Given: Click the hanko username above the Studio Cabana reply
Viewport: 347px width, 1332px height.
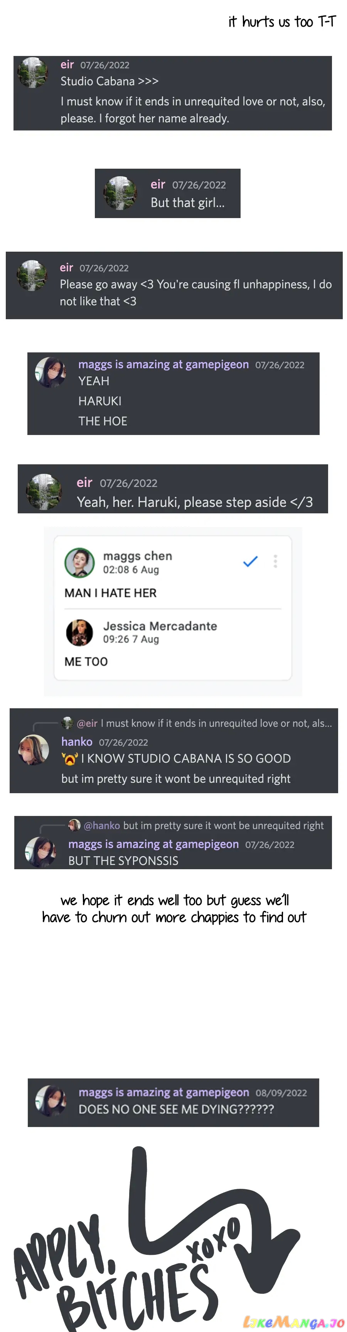Looking at the screenshot, I should 77,742.
